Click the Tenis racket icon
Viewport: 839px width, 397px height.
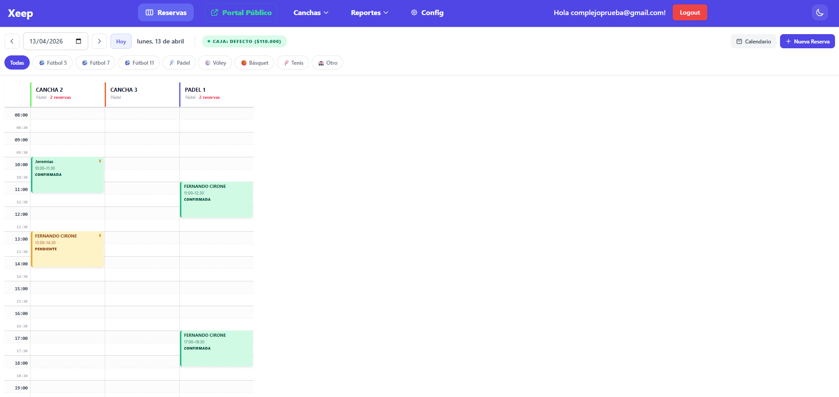(x=286, y=63)
